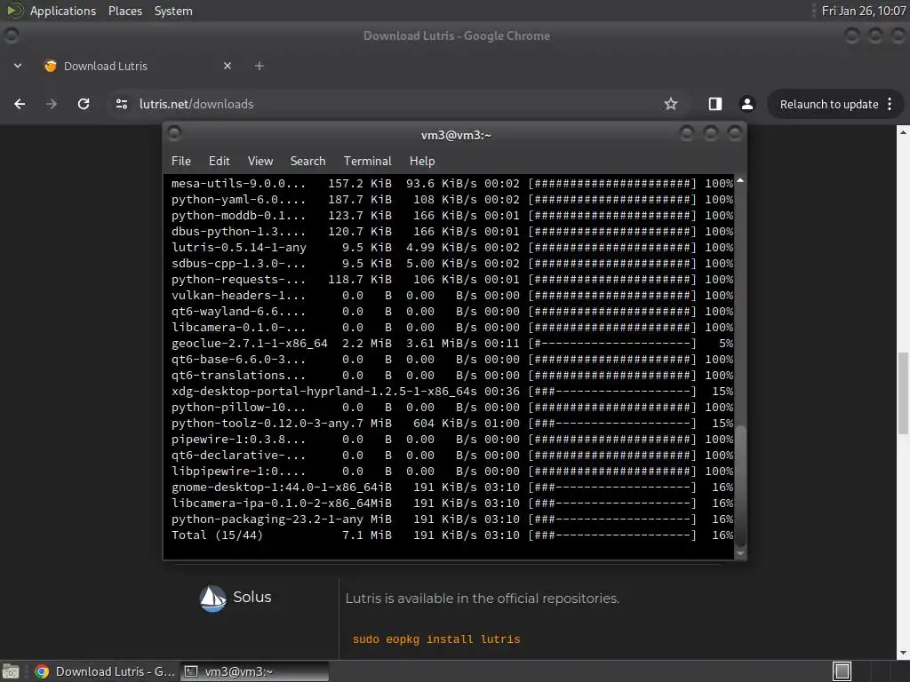Click the python-packaging-23.2-1-any line

452,519
